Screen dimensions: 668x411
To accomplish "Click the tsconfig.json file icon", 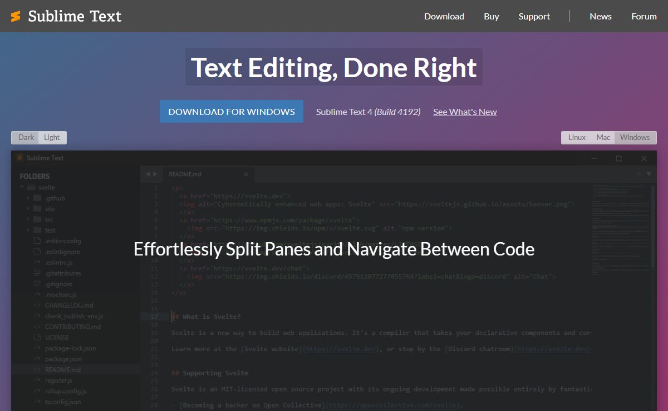I will pos(37,402).
